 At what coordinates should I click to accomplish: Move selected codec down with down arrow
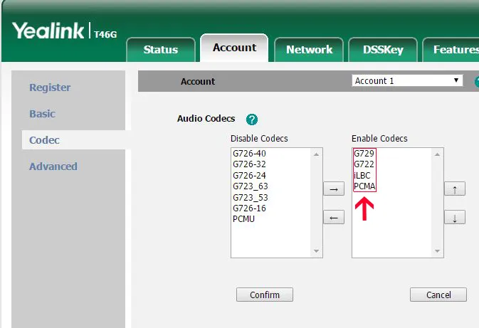click(454, 218)
